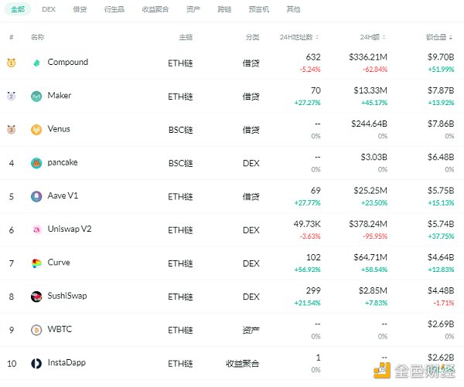Click Compound's $9.70B locked value

point(441,57)
